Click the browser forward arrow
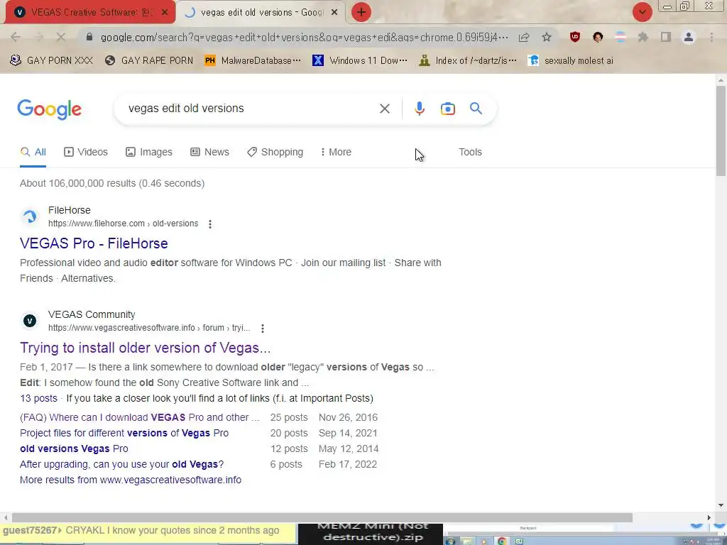727x545 pixels. (38, 37)
